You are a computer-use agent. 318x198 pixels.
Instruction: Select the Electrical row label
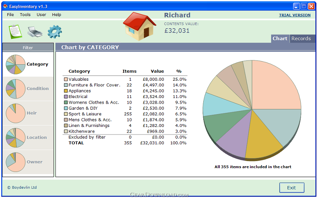[78, 97]
